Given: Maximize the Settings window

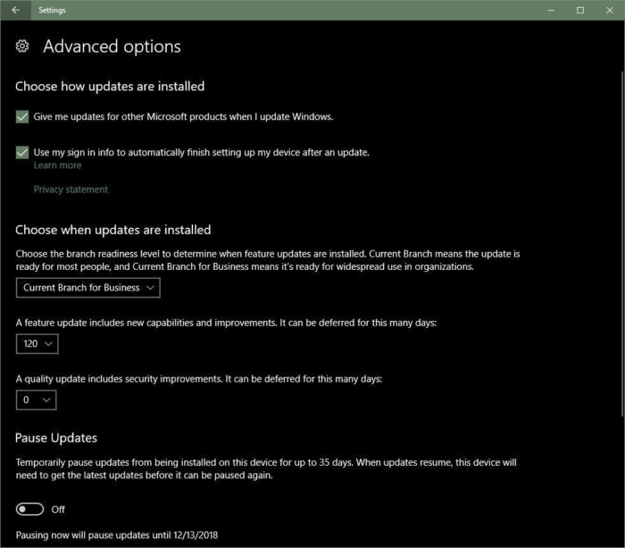Looking at the screenshot, I should click(580, 11).
